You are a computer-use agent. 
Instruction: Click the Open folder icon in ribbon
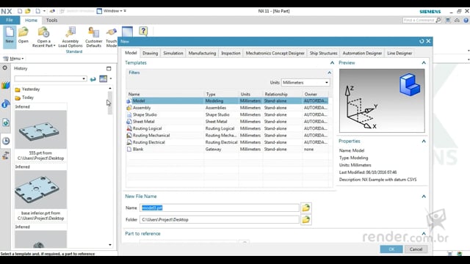click(x=23, y=35)
